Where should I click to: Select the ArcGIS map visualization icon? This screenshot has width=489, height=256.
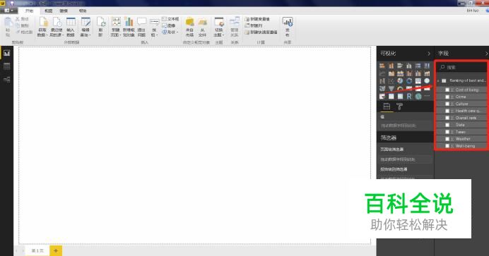click(418, 97)
